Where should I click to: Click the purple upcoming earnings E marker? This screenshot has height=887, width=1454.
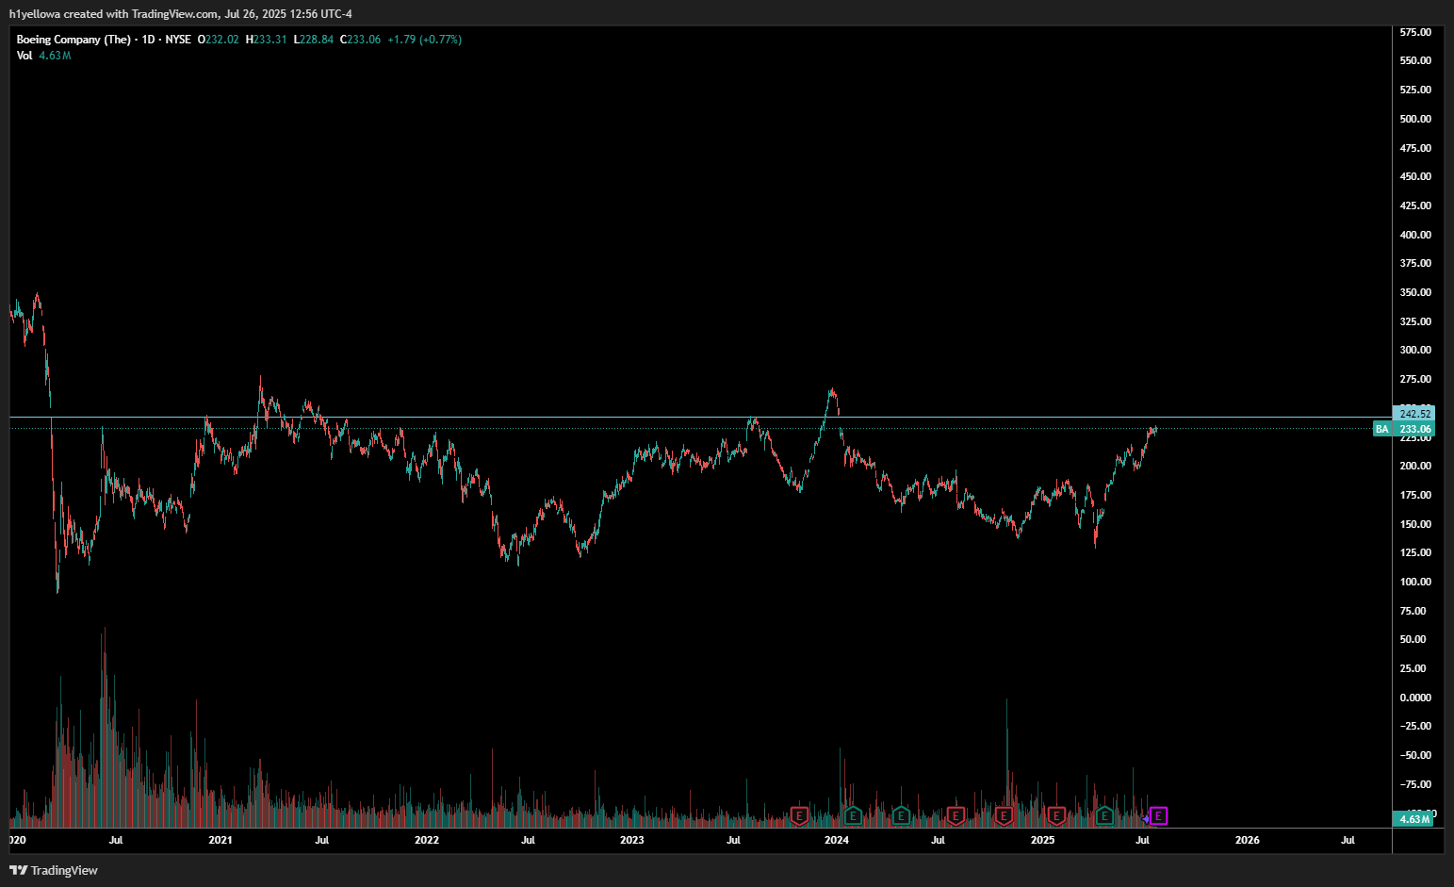tap(1159, 815)
